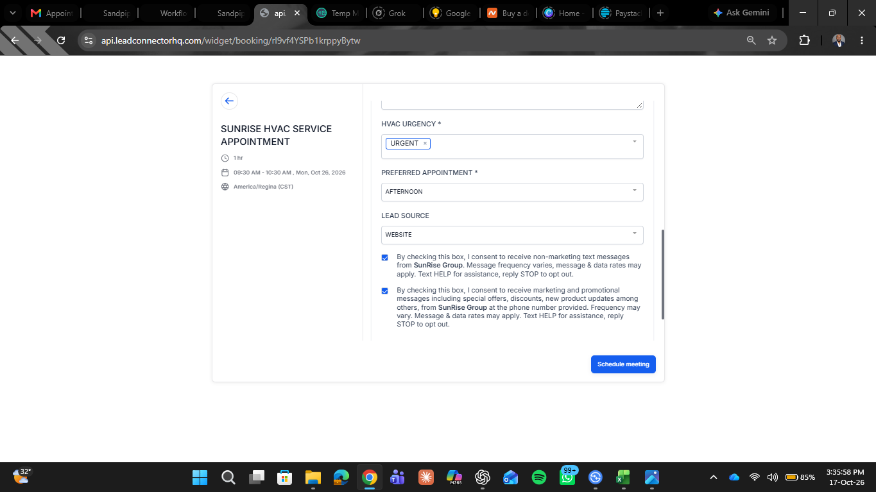Remove the URGENT tag from HVAC Urgency
876x492 pixels.
click(425, 144)
